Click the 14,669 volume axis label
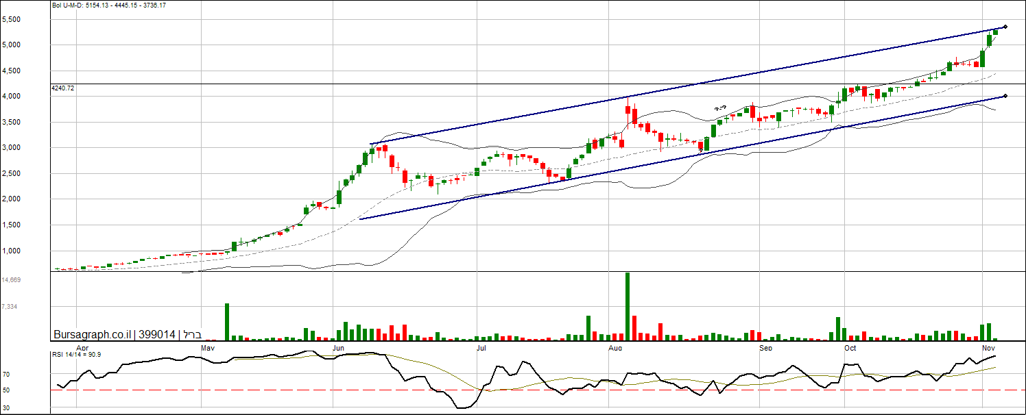The height and width of the screenshot is (415, 1026). click(12, 280)
